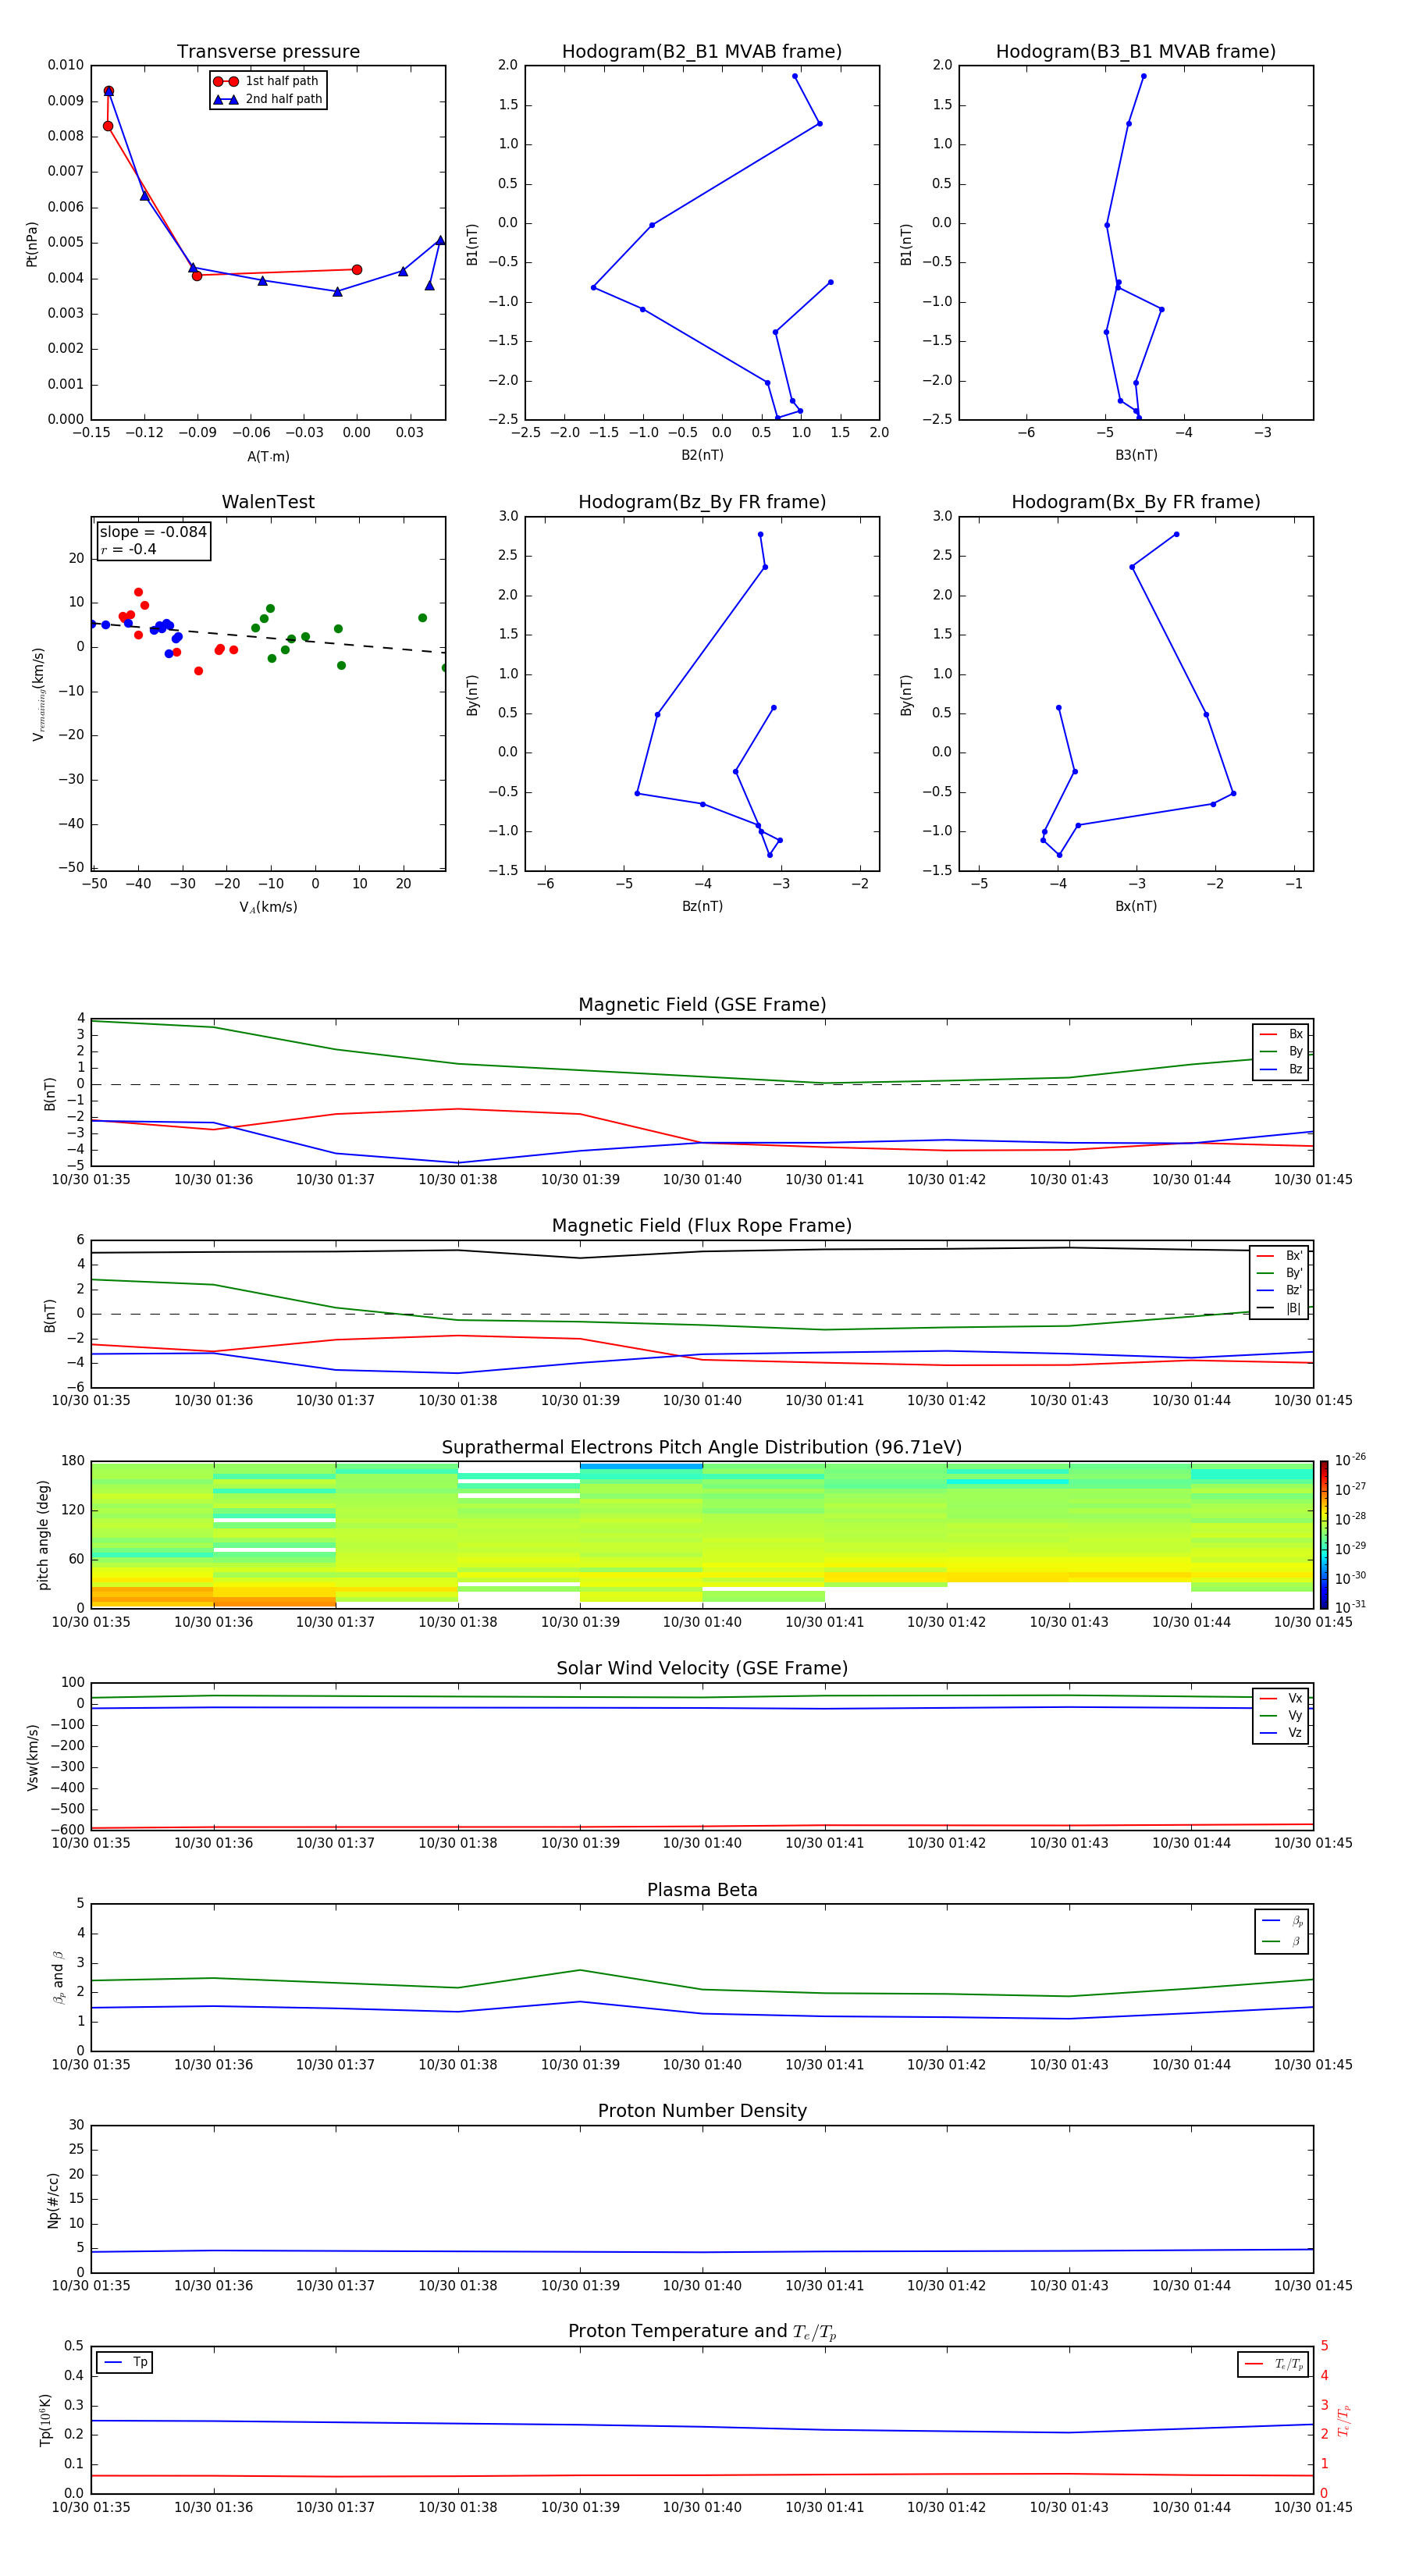Click the 'Te/Tp' legend box in temperature plot
The width and height of the screenshot is (1405, 2576).
click(1272, 2364)
